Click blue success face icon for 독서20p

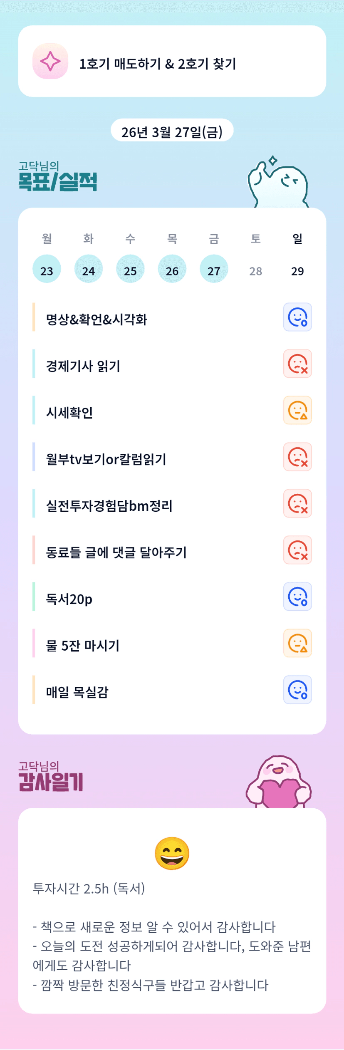(x=297, y=597)
